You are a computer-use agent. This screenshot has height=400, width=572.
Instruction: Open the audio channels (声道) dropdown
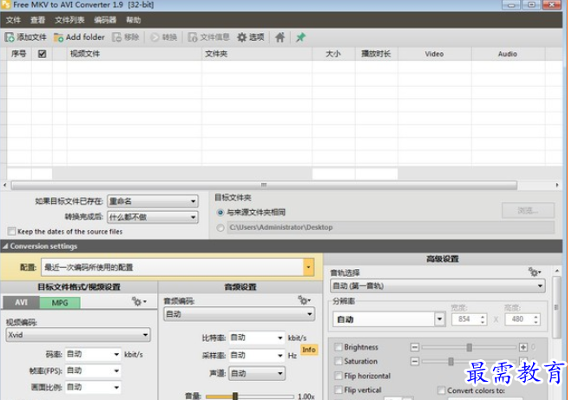pos(257,373)
